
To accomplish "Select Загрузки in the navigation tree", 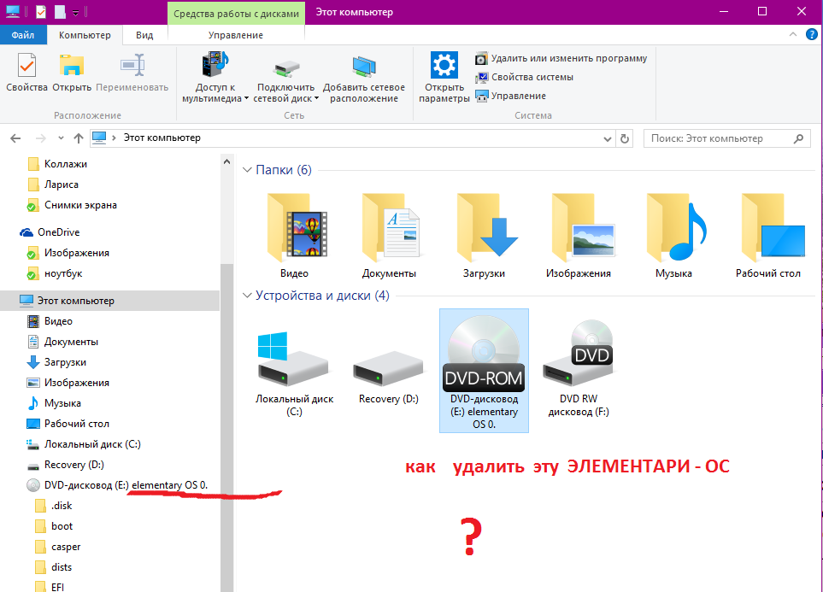I will pyautogui.click(x=65, y=362).
